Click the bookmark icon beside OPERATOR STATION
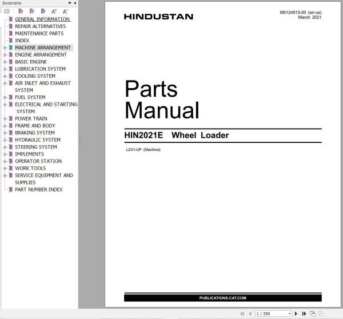The width and height of the screenshot is (343, 319). pos(10,161)
